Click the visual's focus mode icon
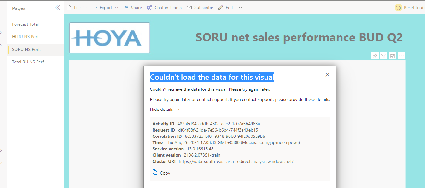This screenshot has width=425, height=188. (393, 56)
